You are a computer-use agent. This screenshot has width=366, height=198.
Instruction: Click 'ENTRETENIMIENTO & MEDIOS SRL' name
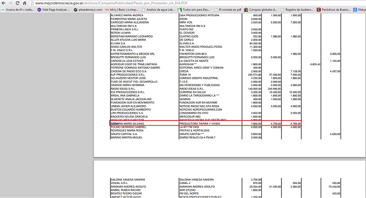click(133, 54)
